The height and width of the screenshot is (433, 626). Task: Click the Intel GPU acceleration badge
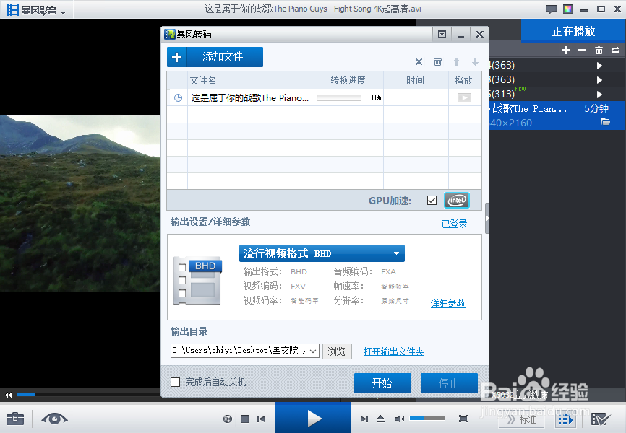click(x=456, y=200)
